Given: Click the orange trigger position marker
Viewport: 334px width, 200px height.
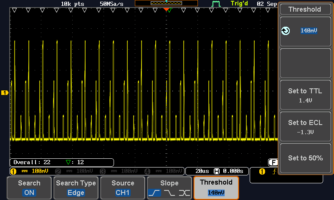Looking at the screenshot, I should coord(166,9).
